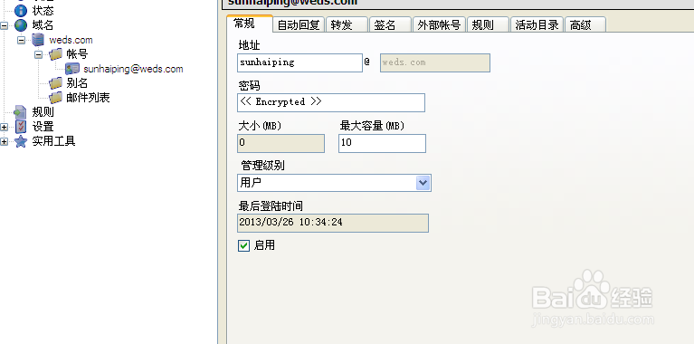This screenshot has width=694, height=344.
Task: Click the blue info Status icon
Action: (21, 11)
